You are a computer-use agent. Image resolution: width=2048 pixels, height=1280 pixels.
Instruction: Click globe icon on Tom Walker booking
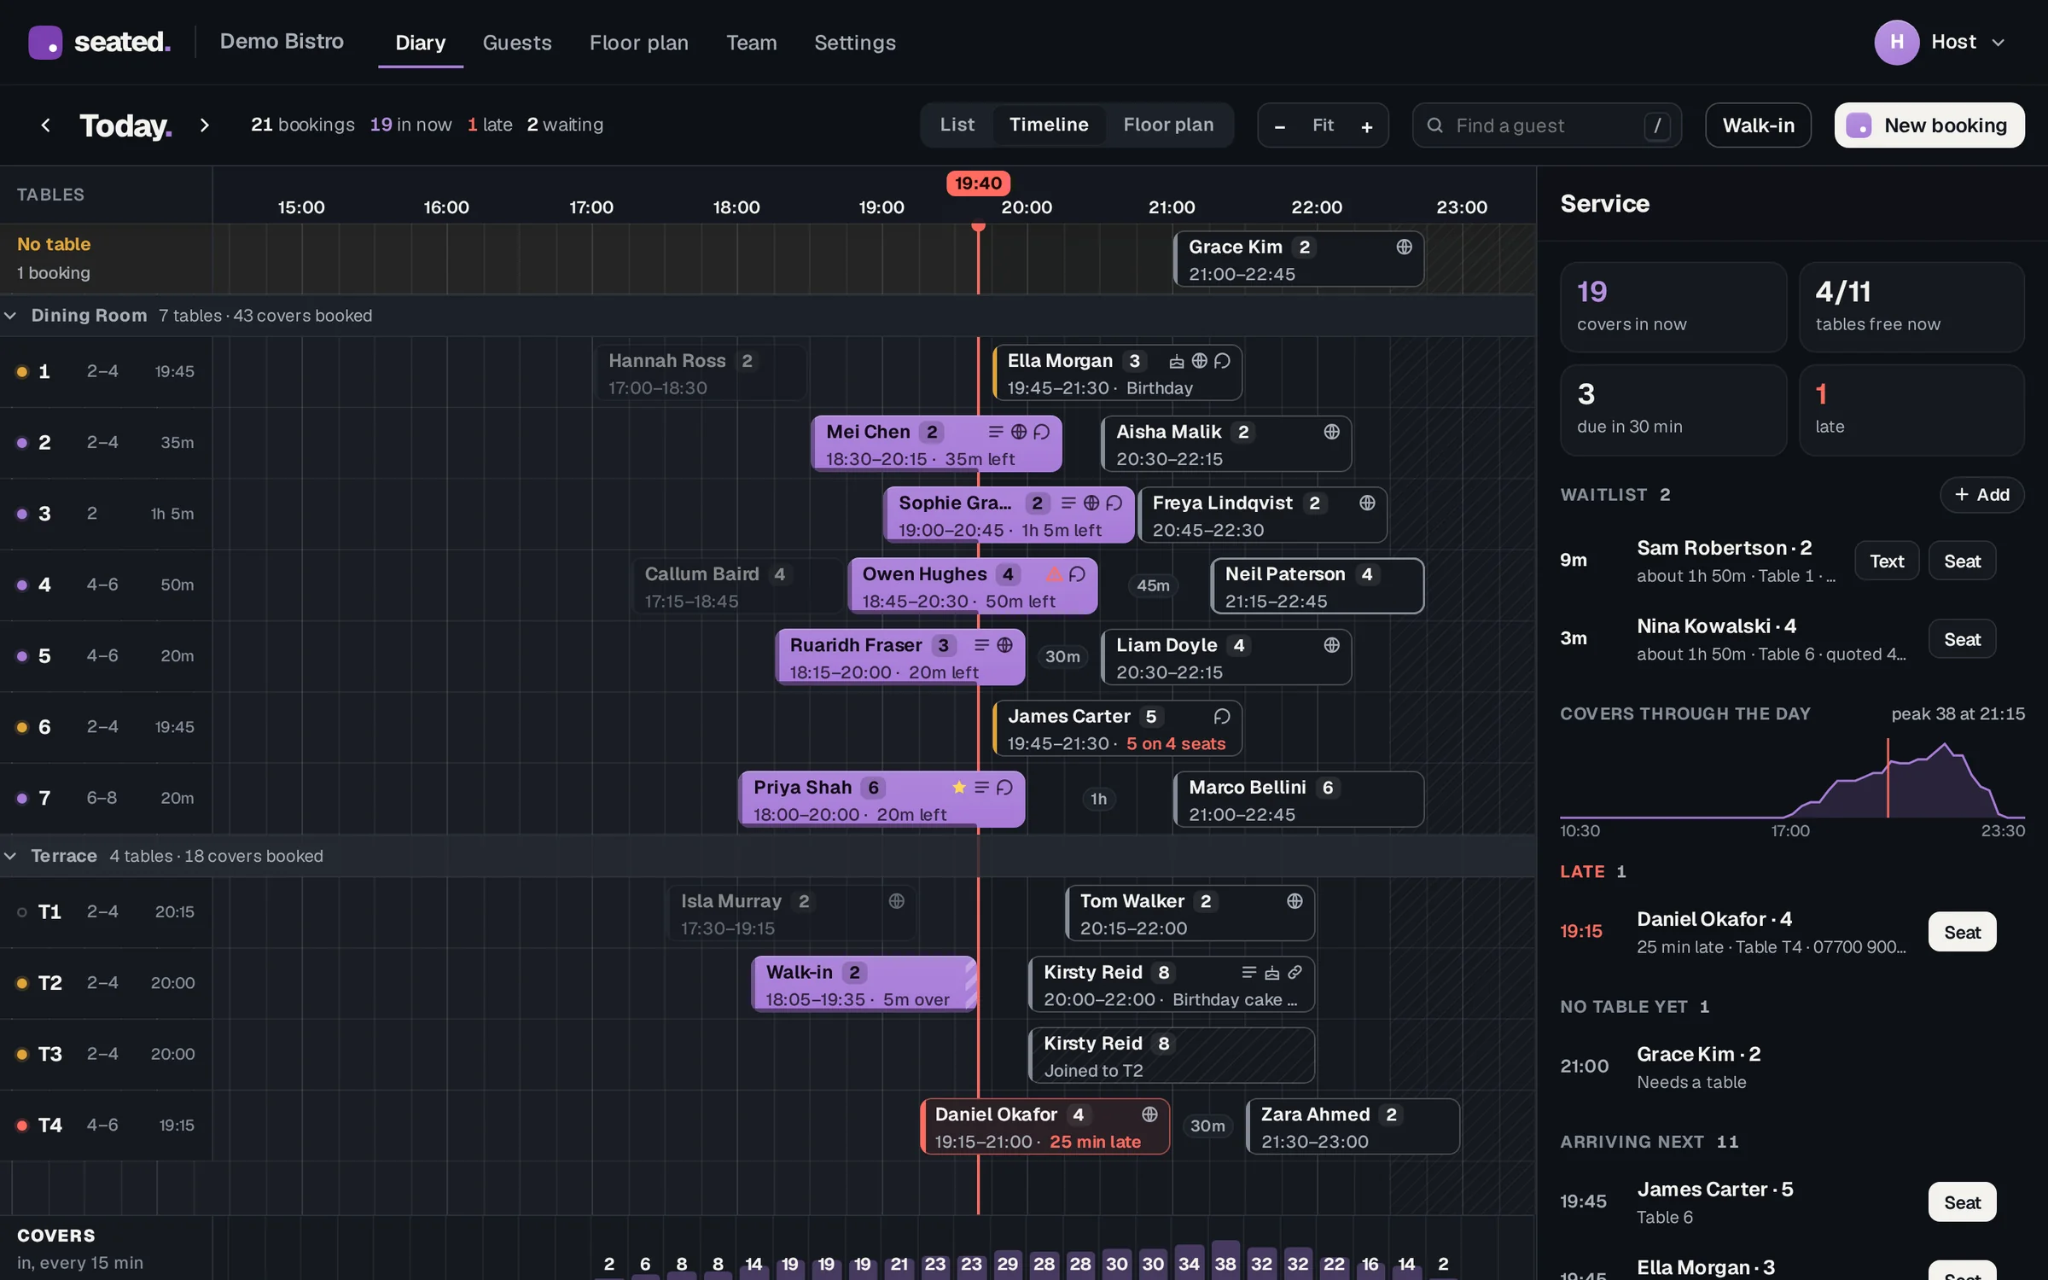tap(1295, 901)
